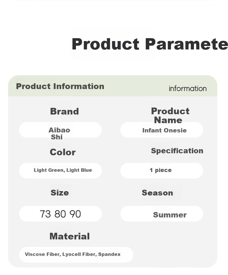Click the size number 90
228x275 pixels.
(x=75, y=214)
